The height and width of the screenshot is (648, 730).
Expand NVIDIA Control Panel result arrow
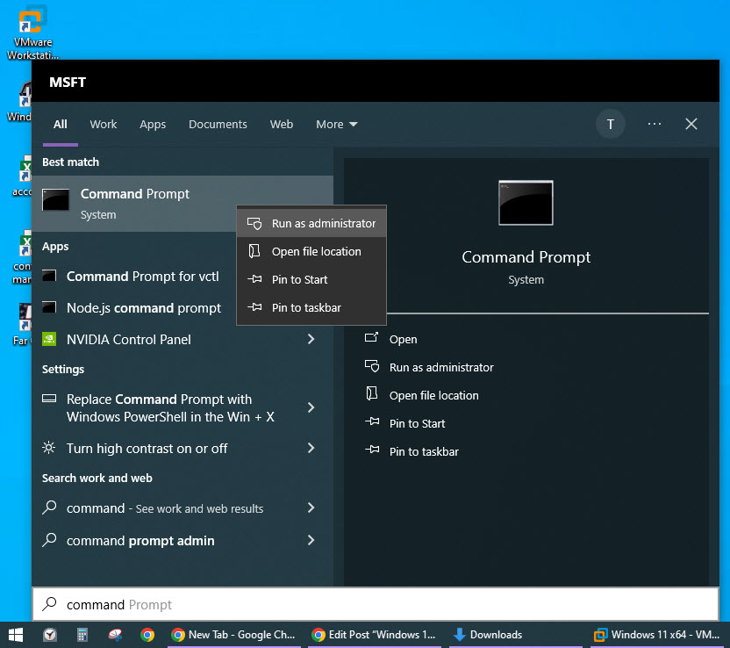(311, 339)
